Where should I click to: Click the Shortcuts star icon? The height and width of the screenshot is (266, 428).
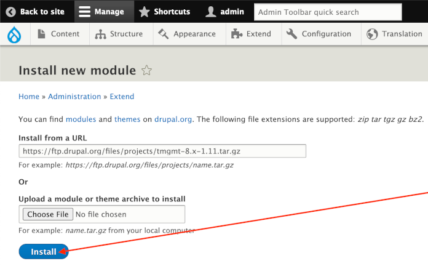tap(144, 12)
